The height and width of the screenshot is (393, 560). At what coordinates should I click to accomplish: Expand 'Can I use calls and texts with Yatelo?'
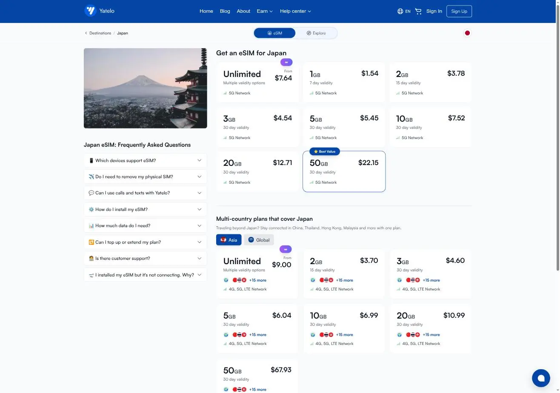[145, 193]
